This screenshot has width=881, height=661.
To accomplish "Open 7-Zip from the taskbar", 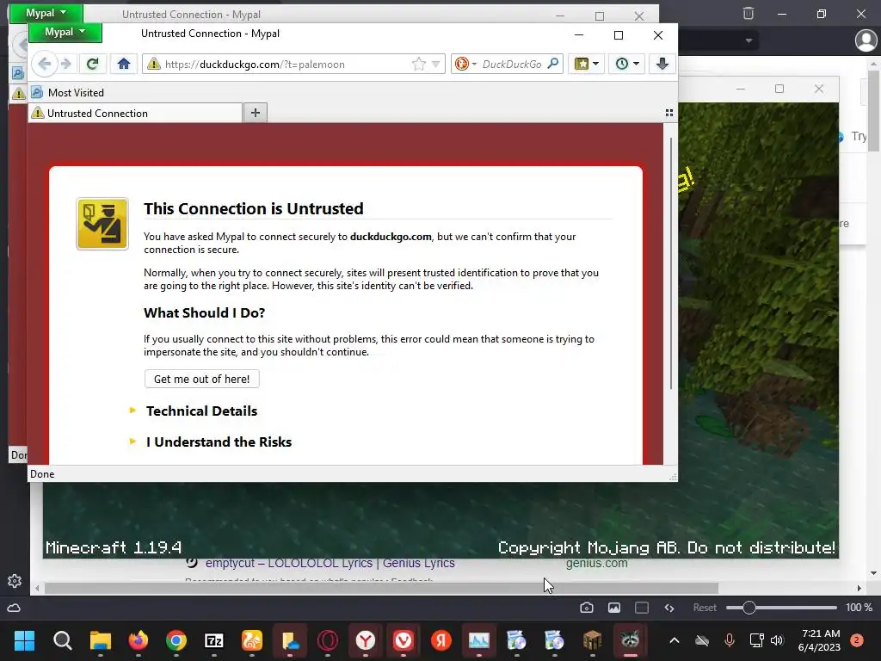I will [214, 640].
